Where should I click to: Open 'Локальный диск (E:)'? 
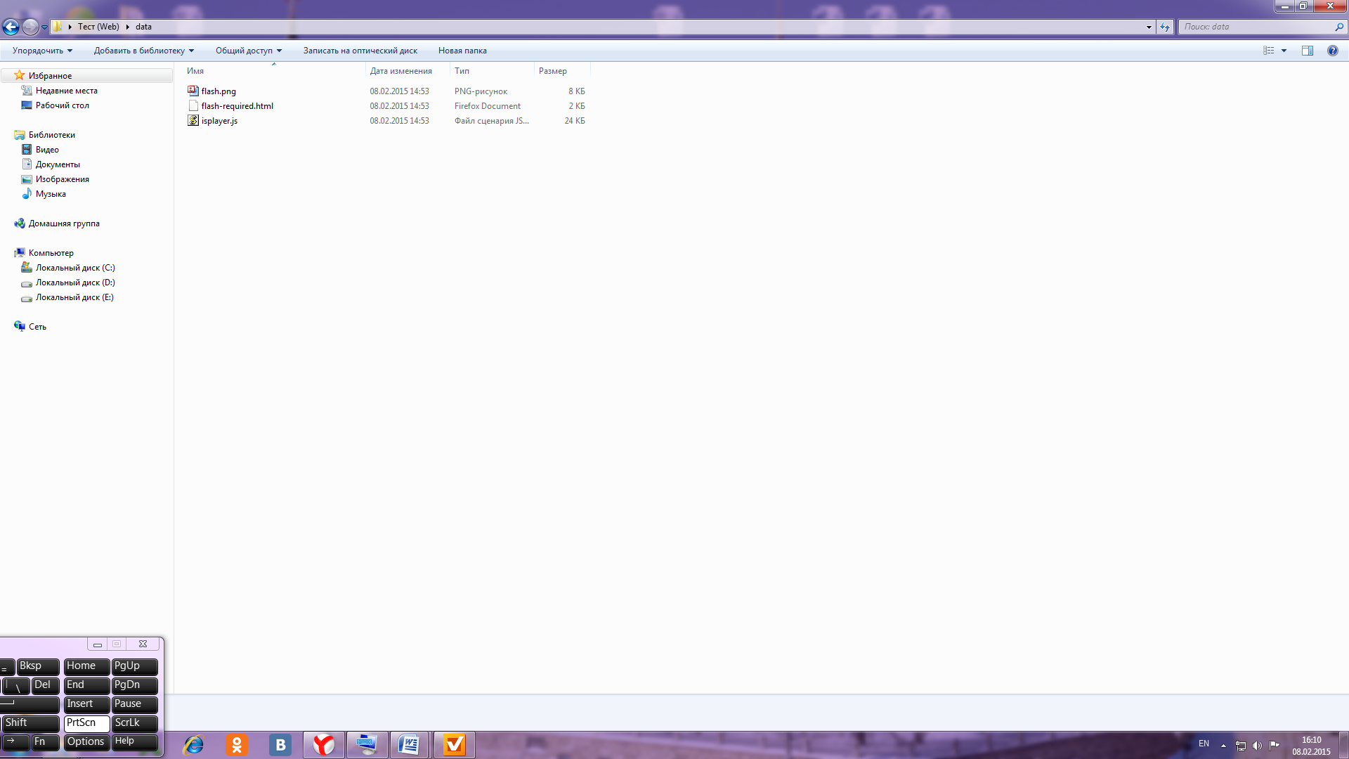click(x=74, y=297)
